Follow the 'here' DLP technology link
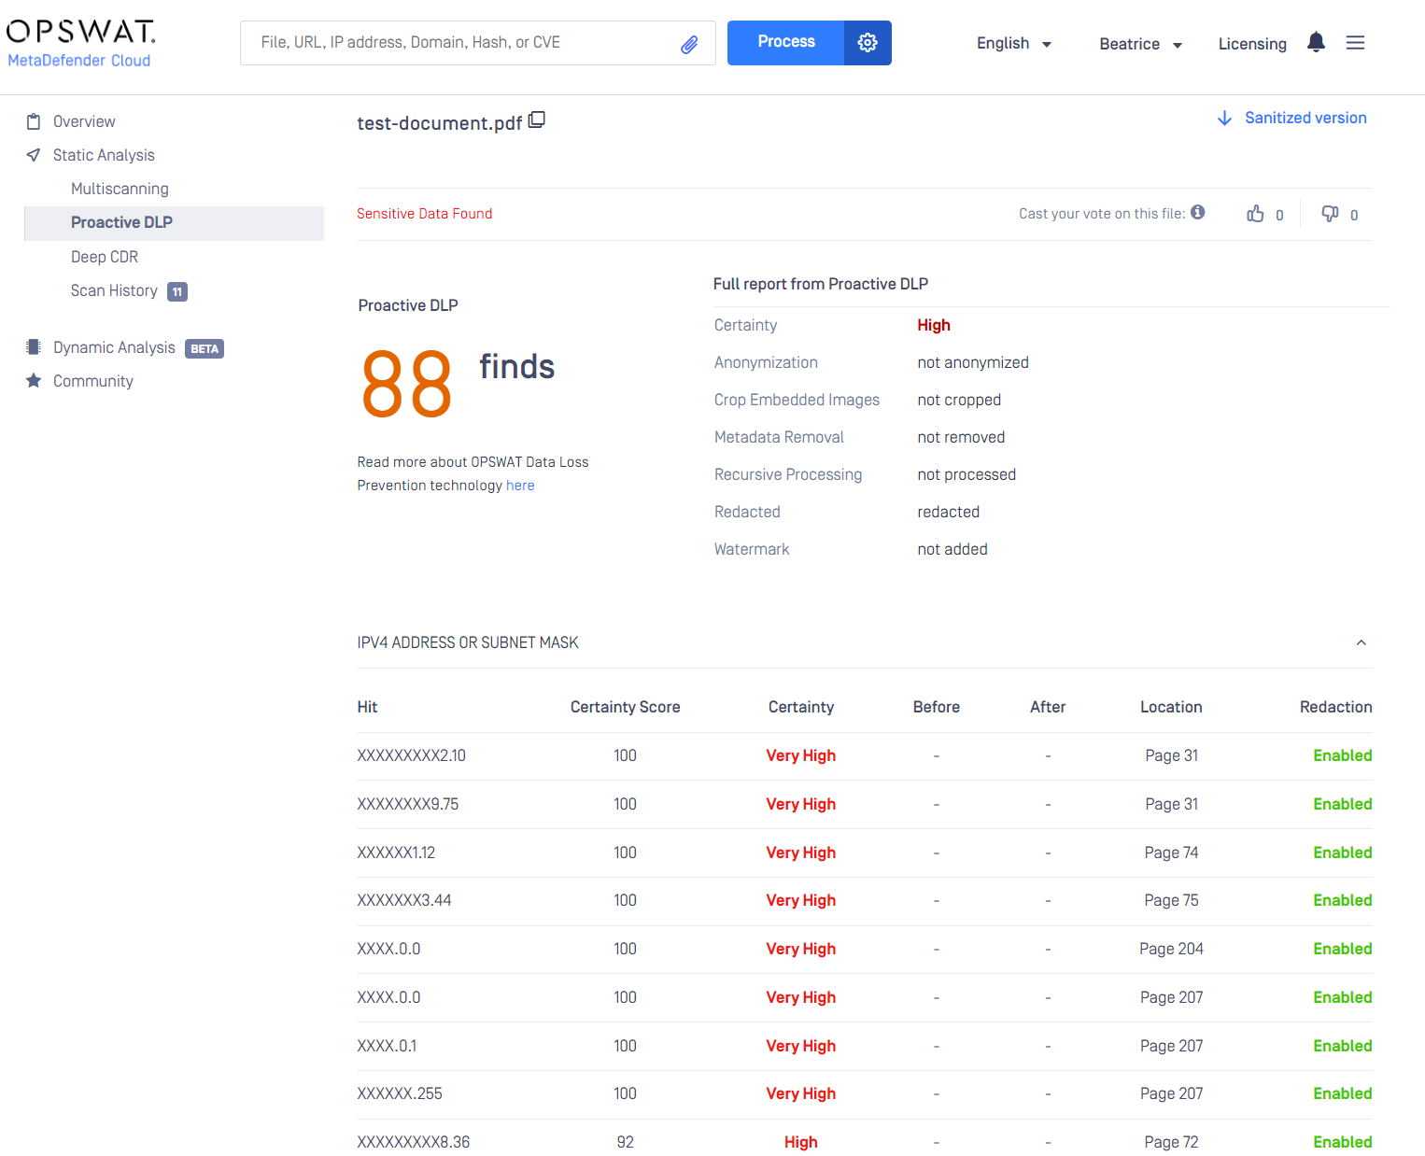The height and width of the screenshot is (1156, 1425). [x=520, y=486]
